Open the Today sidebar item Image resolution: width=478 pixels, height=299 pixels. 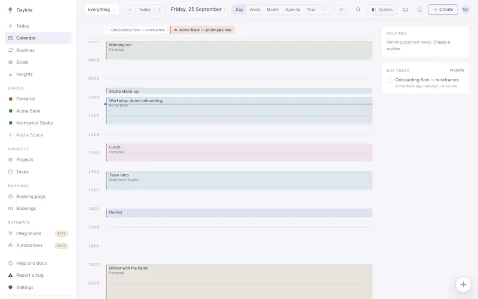(38, 26)
